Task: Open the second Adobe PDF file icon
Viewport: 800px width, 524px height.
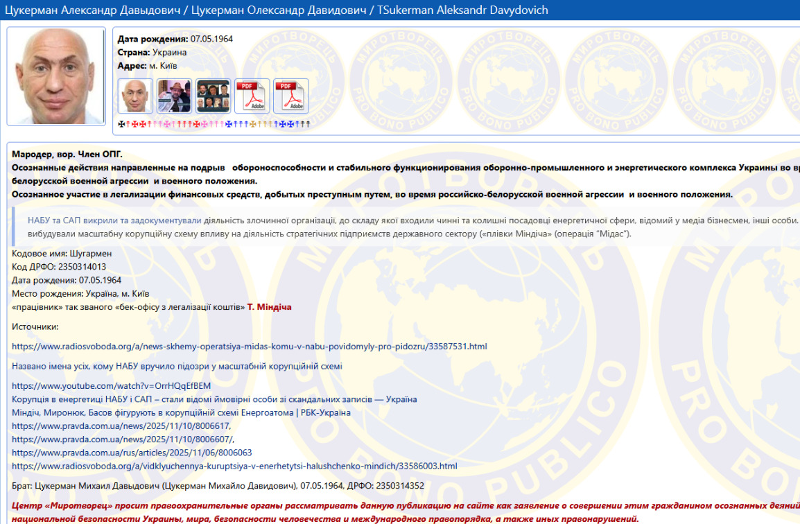Action: click(291, 96)
